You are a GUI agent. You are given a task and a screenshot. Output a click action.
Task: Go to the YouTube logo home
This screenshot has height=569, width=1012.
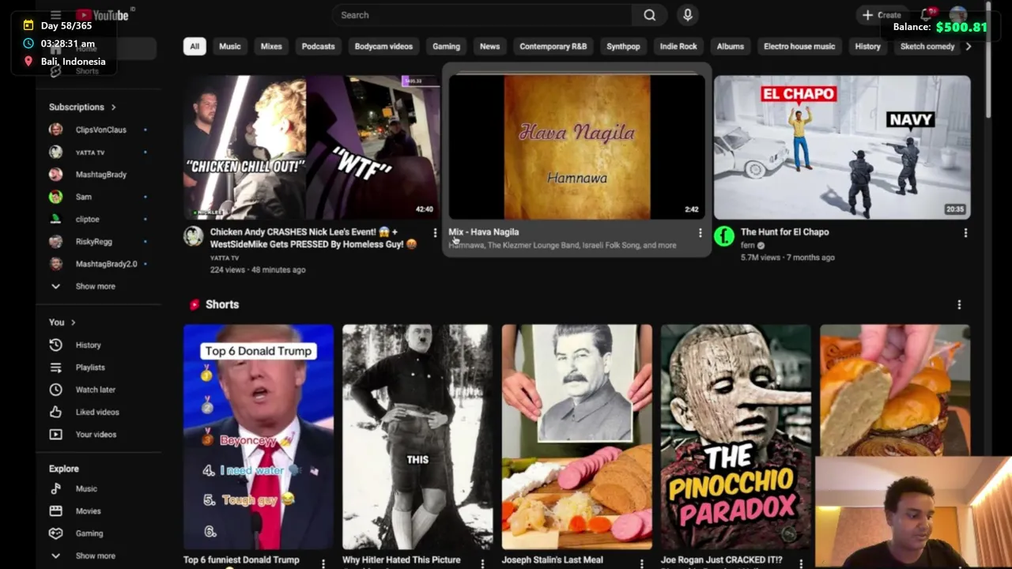(x=102, y=15)
